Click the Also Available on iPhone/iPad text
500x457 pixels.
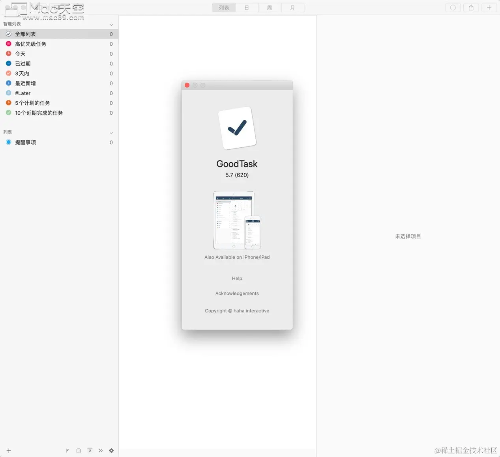pos(237,257)
